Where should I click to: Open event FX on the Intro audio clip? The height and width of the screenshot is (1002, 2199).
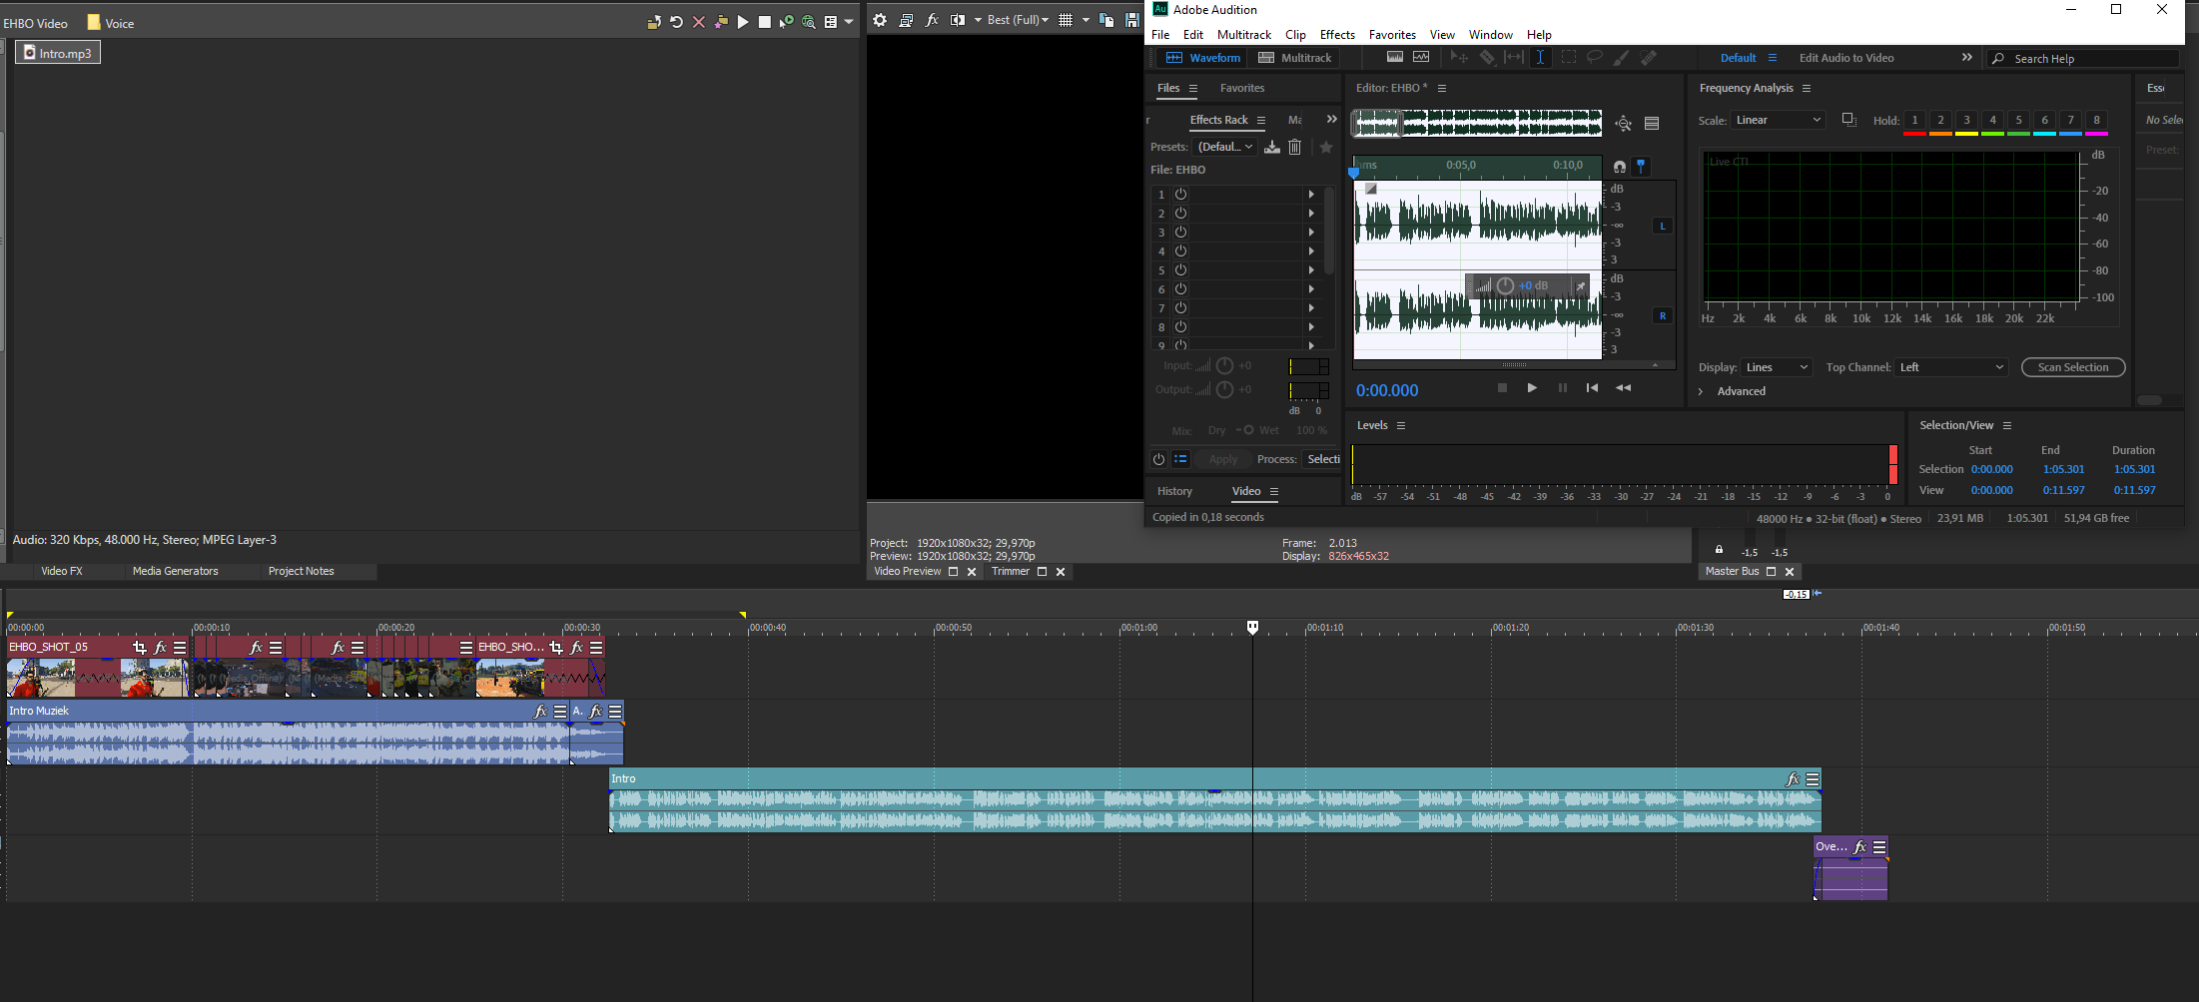click(x=1793, y=779)
